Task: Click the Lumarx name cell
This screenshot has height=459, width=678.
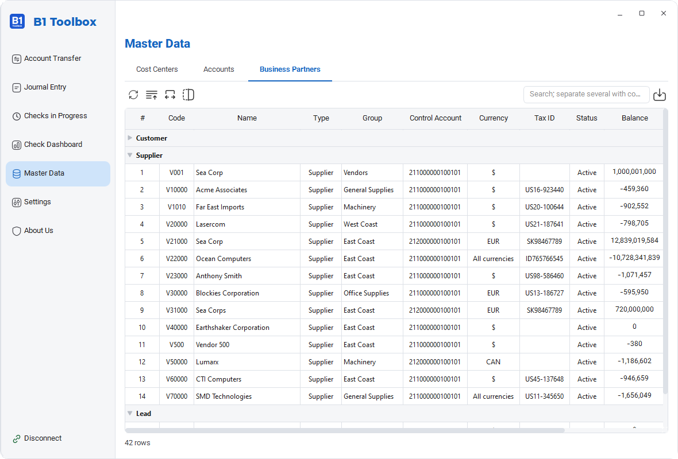Action: [x=247, y=362]
